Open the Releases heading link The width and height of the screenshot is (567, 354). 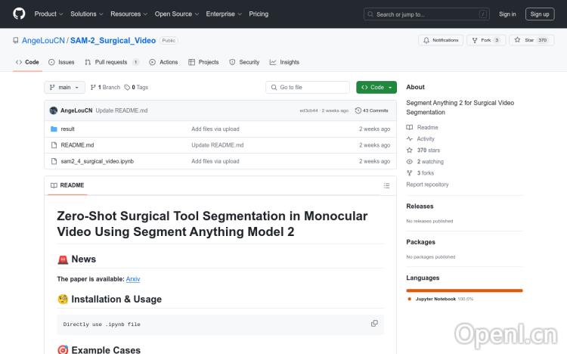click(x=420, y=206)
